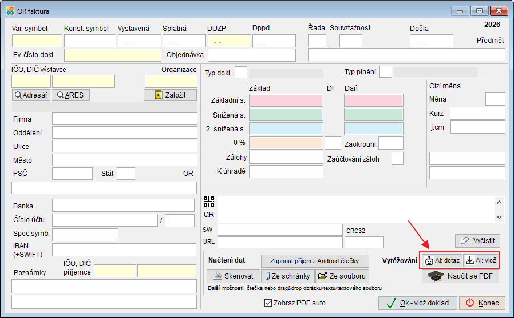Click the Město field

coord(125,160)
